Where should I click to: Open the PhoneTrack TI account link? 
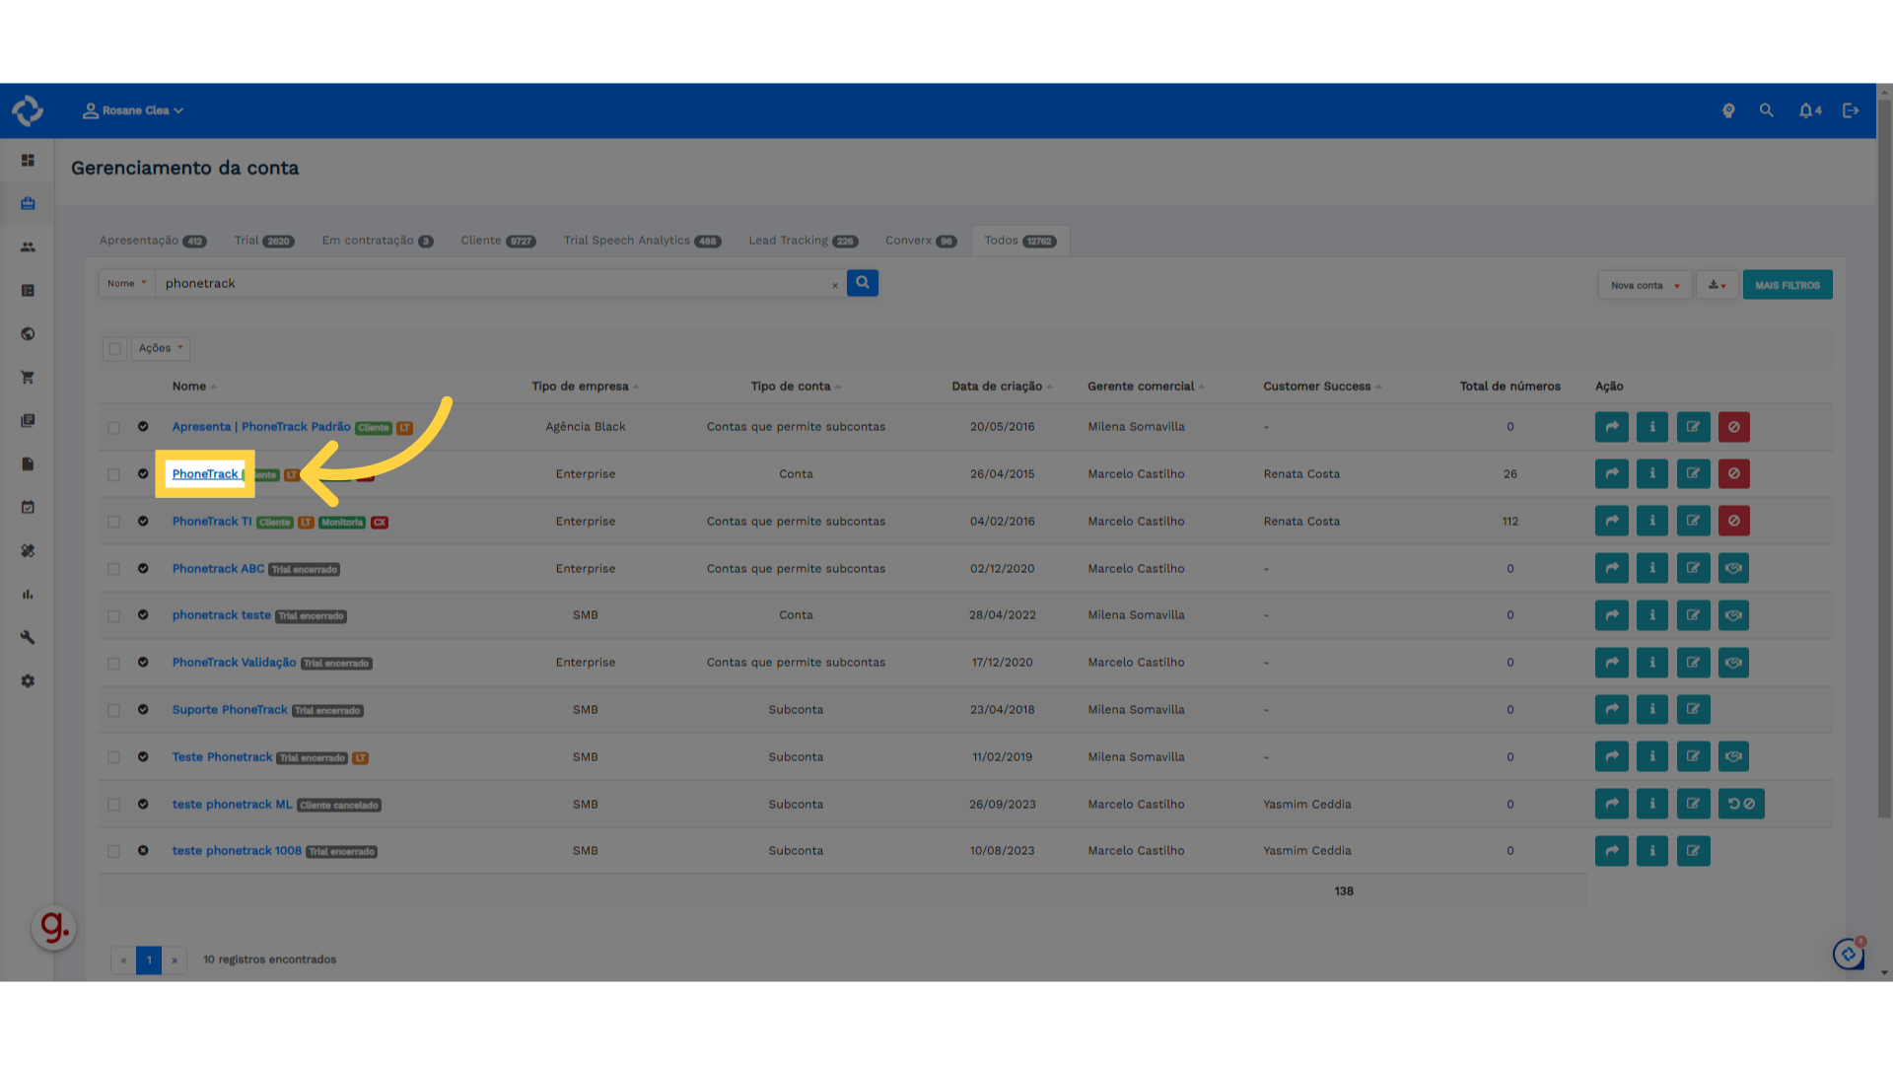click(212, 522)
